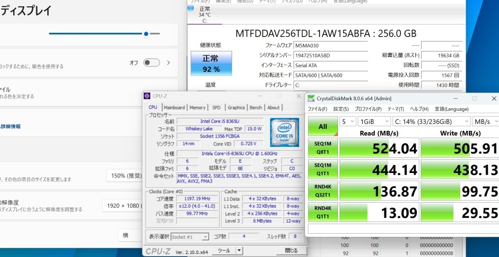Screen dimensions: 499x257
Task: Click the Intel Core i5 logo in CPU-Z
Action: tap(284, 132)
